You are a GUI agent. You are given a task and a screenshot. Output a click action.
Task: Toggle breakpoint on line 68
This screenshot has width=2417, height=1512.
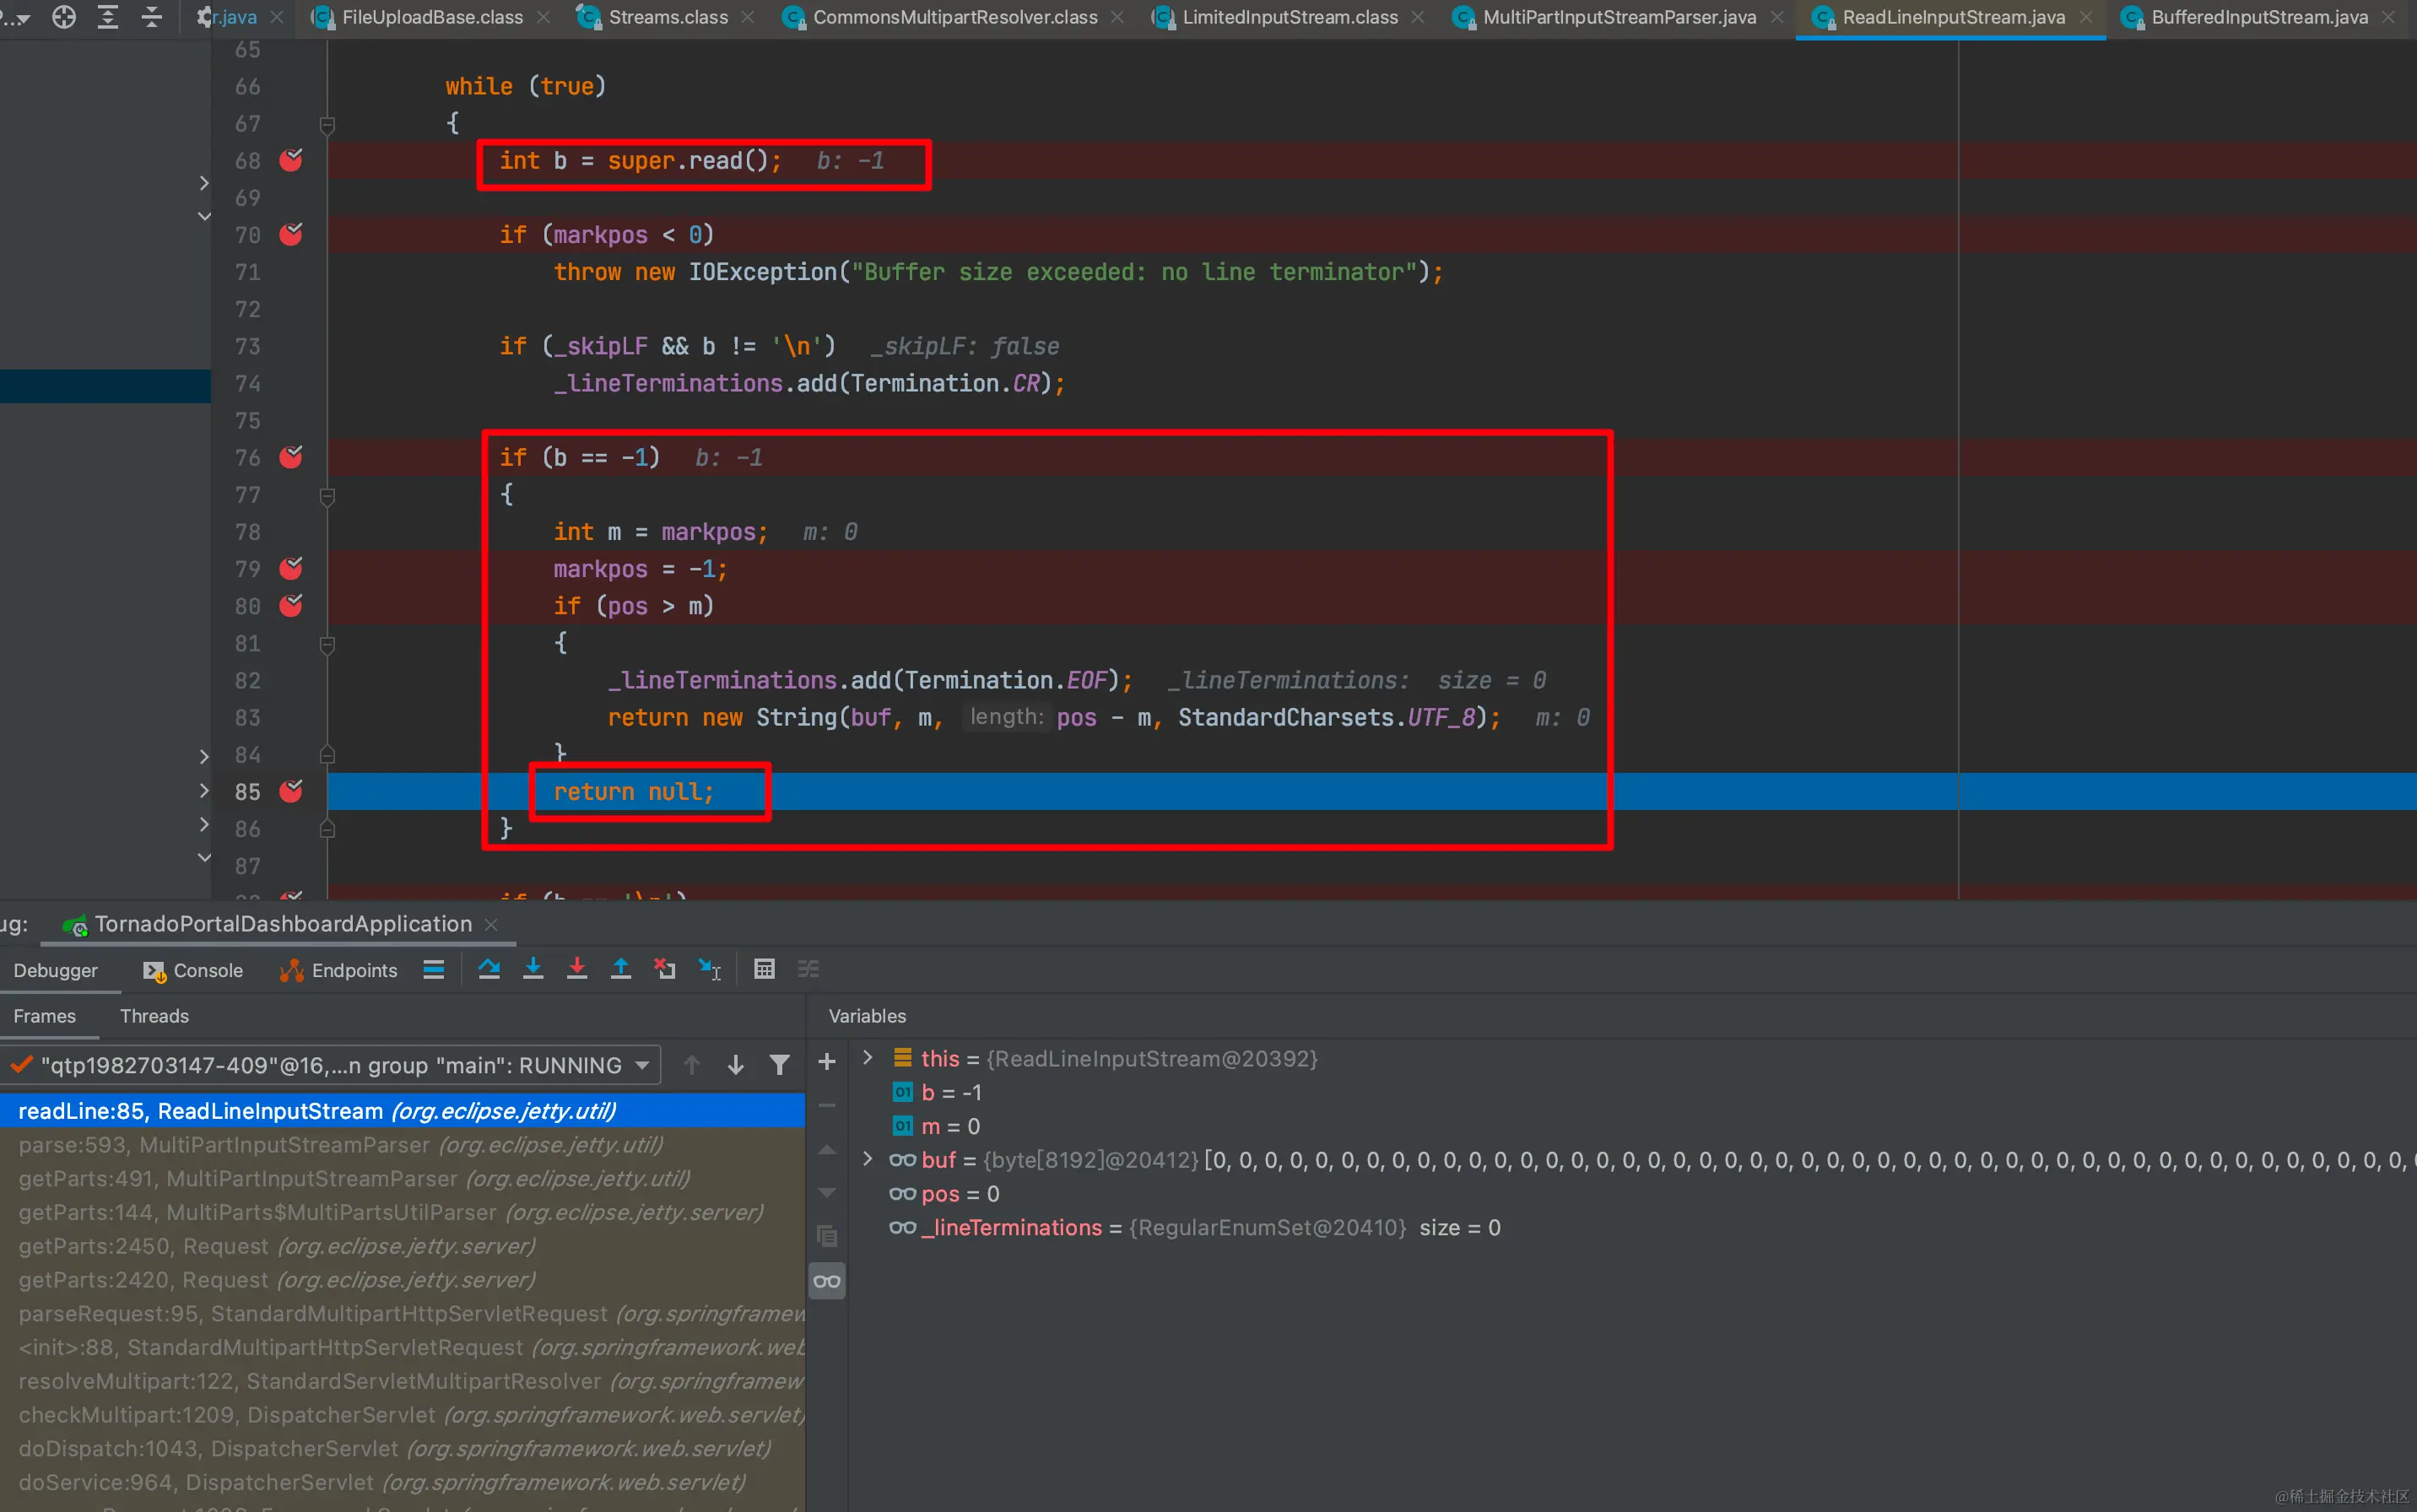click(x=291, y=160)
